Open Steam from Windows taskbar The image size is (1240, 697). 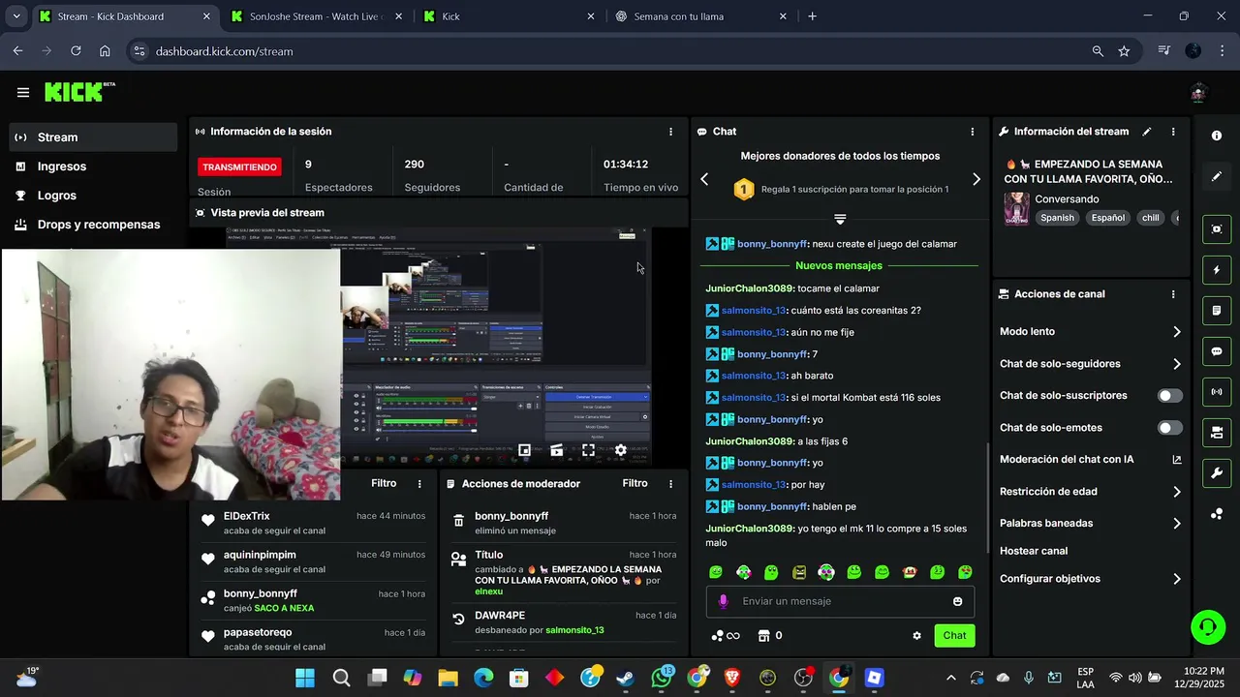626,678
